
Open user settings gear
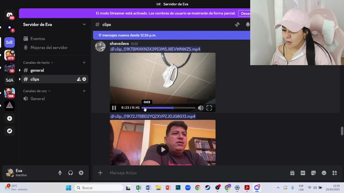point(81,173)
